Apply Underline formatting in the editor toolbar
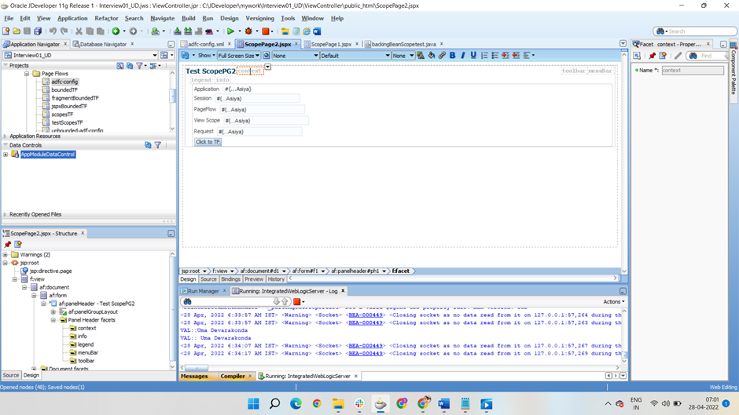Screen dimensions: 739x415 click(473, 55)
